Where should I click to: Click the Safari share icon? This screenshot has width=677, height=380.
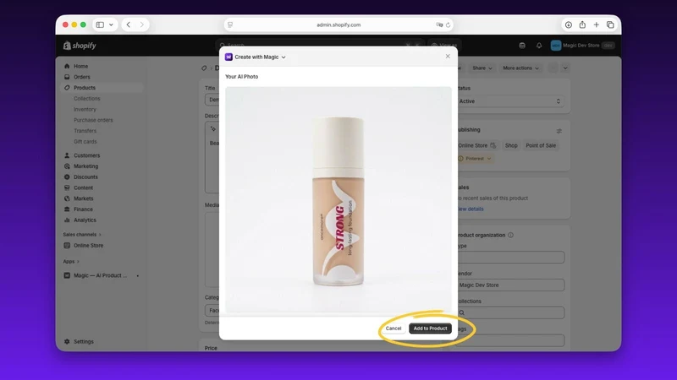pyautogui.click(x=582, y=24)
